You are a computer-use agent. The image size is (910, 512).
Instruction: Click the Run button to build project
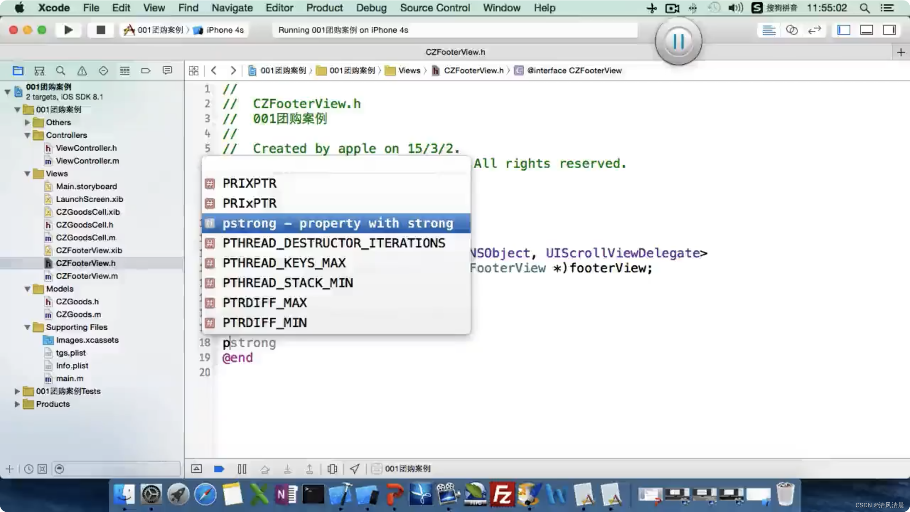tap(69, 30)
